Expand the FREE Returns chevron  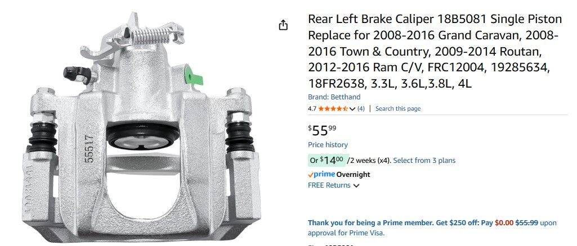point(356,185)
